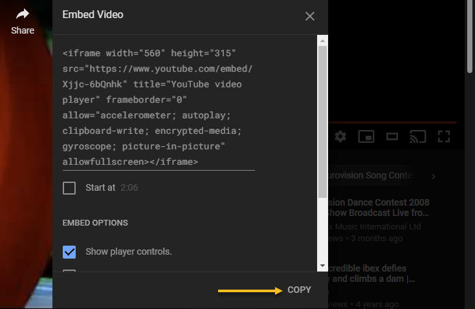
Task: Click the Start at 2:06 time field
Action: coord(129,187)
